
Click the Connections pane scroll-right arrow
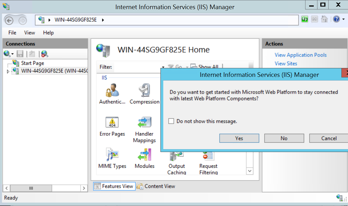click(84, 188)
